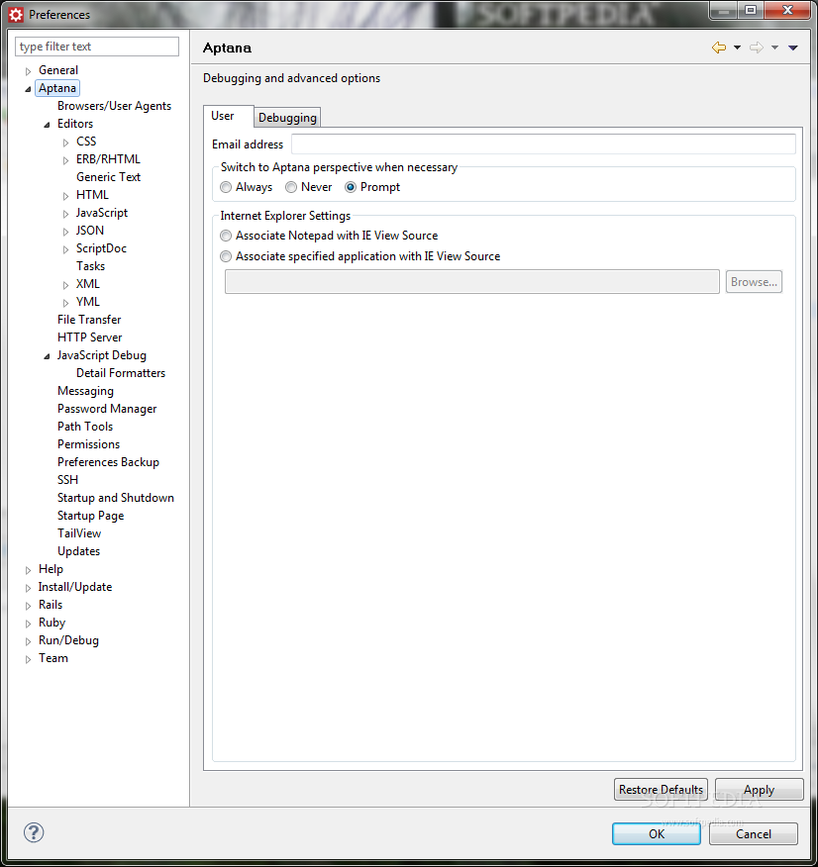Switch to the Debugging tab
818x867 pixels.
[x=287, y=117]
